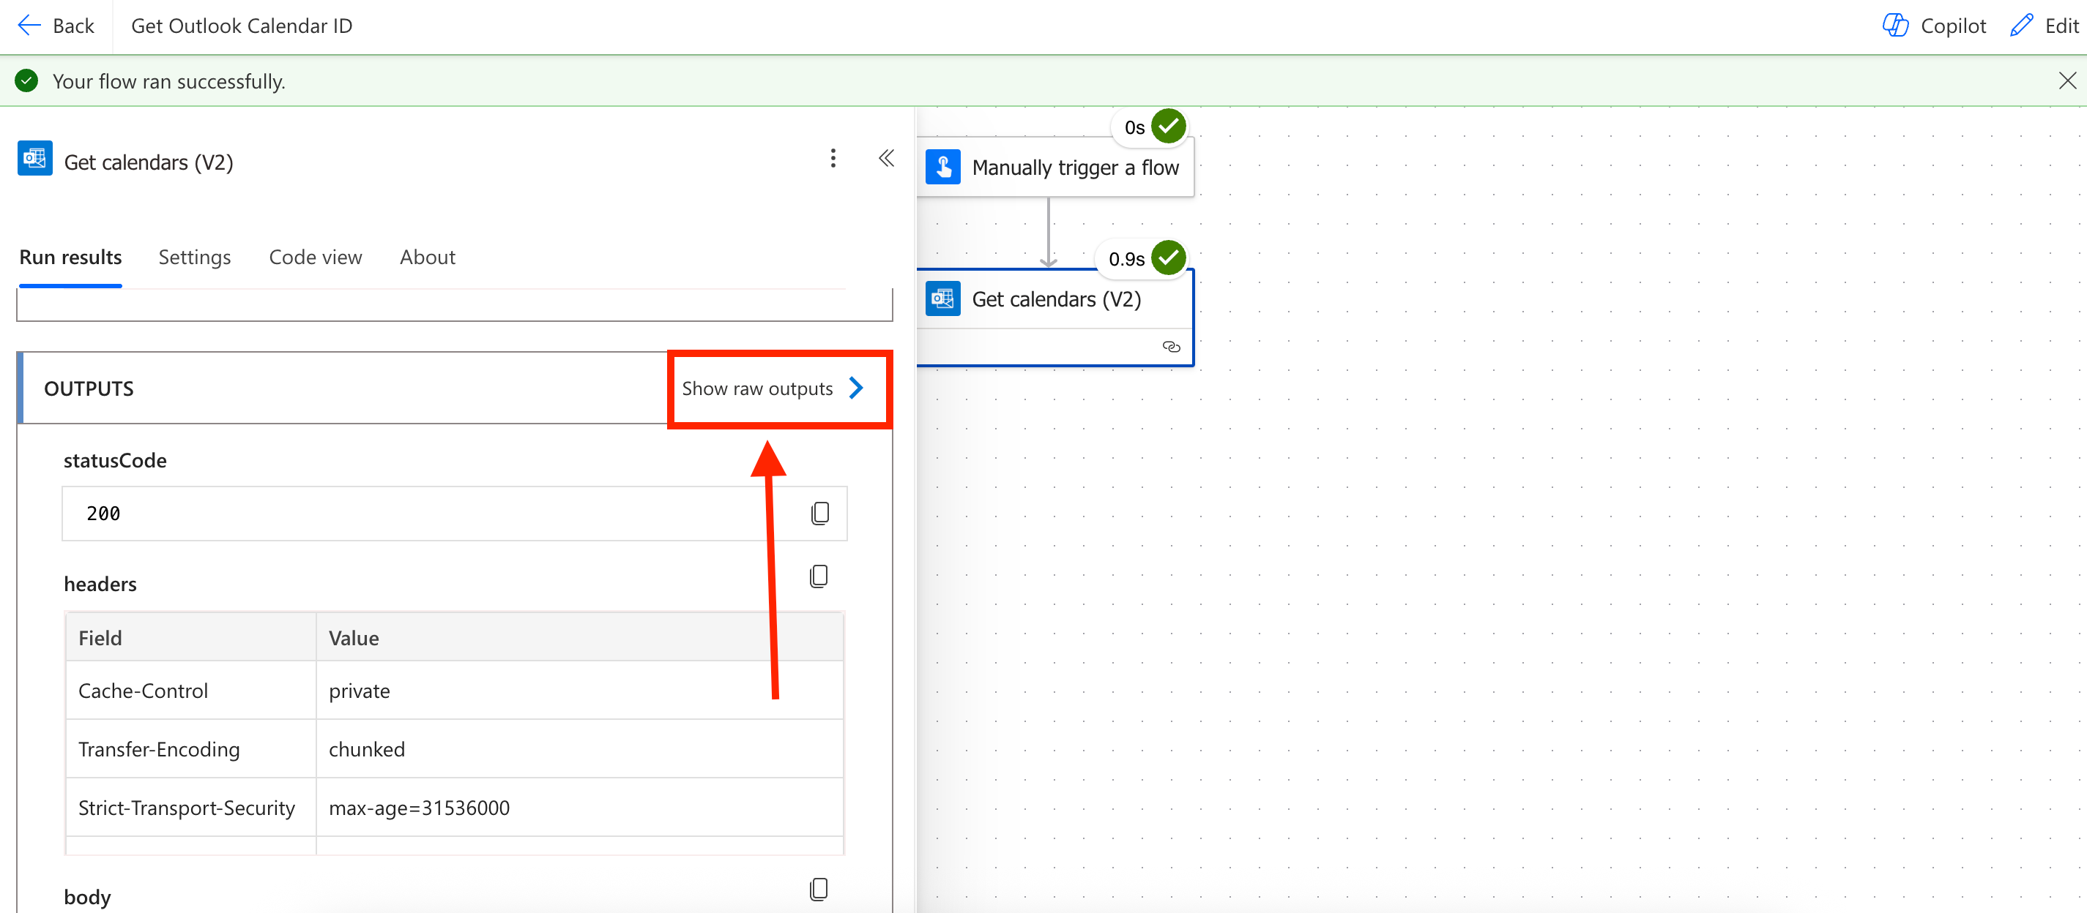Switch to the Settings tab

tap(195, 258)
